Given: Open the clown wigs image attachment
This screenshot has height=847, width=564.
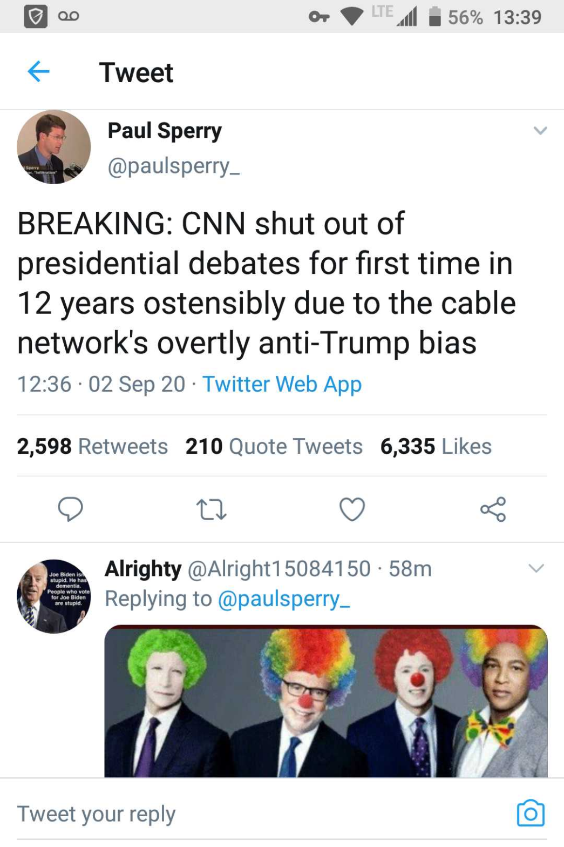Looking at the screenshot, I should (x=326, y=701).
